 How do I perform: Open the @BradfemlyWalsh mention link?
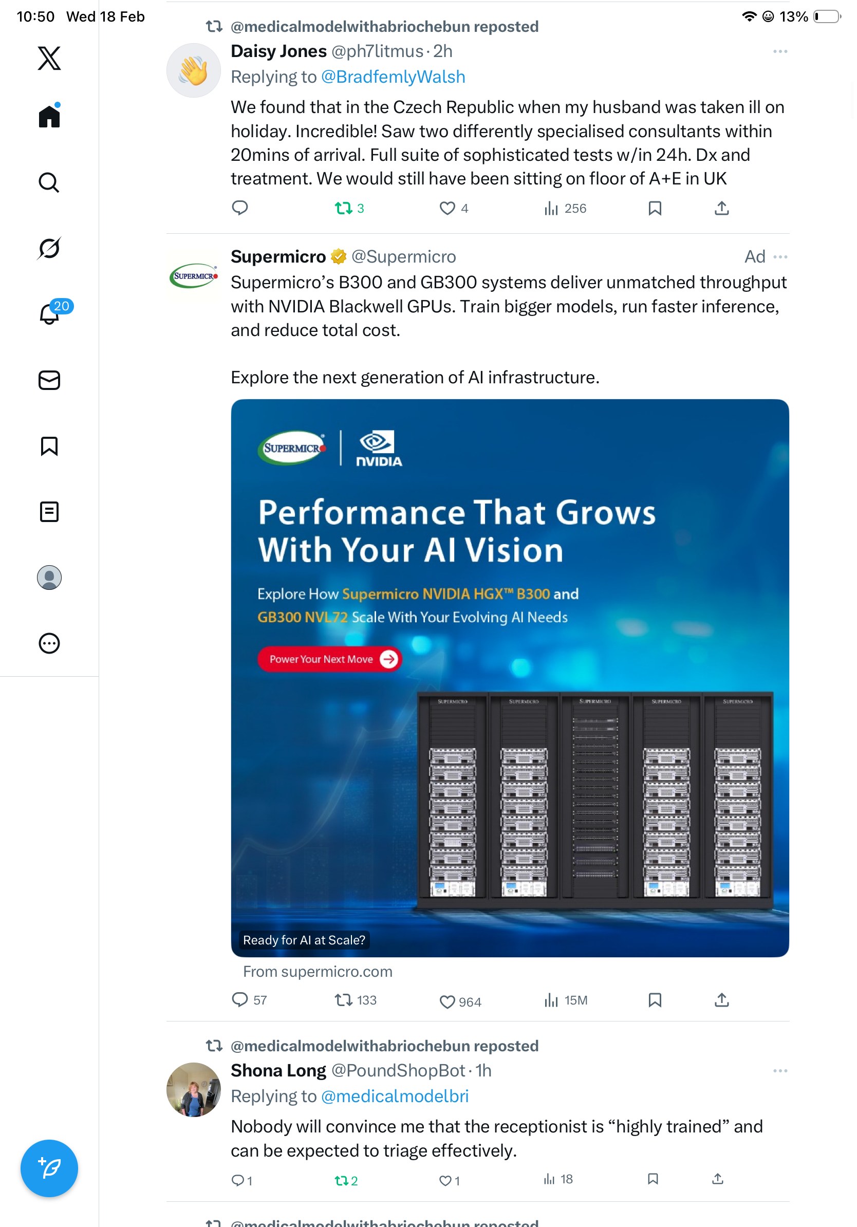coord(393,77)
